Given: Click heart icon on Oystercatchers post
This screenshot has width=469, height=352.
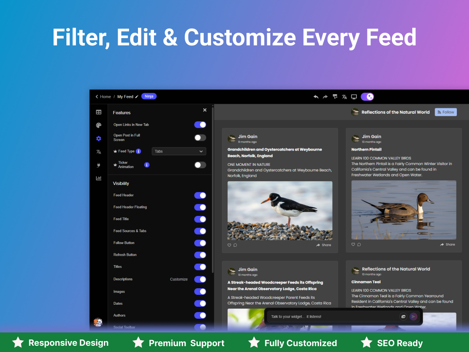Looking at the screenshot, I should [x=229, y=245].
